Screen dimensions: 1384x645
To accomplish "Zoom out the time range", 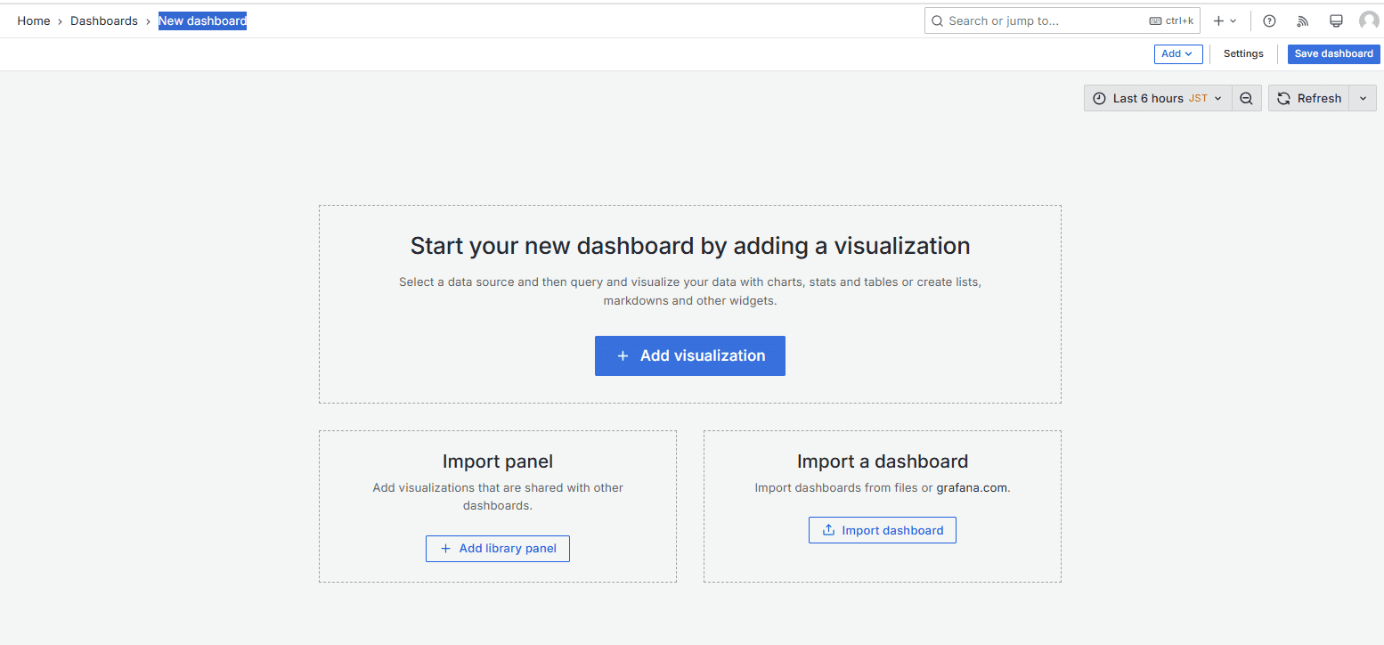I will (1247, 98).
